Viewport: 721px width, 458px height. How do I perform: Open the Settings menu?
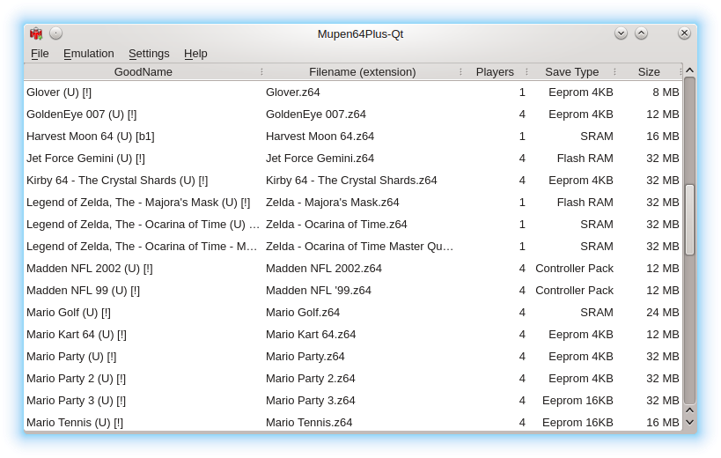(x=149, y=54)
